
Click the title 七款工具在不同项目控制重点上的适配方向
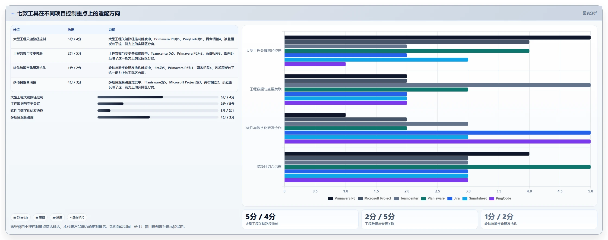pos(68,14)
